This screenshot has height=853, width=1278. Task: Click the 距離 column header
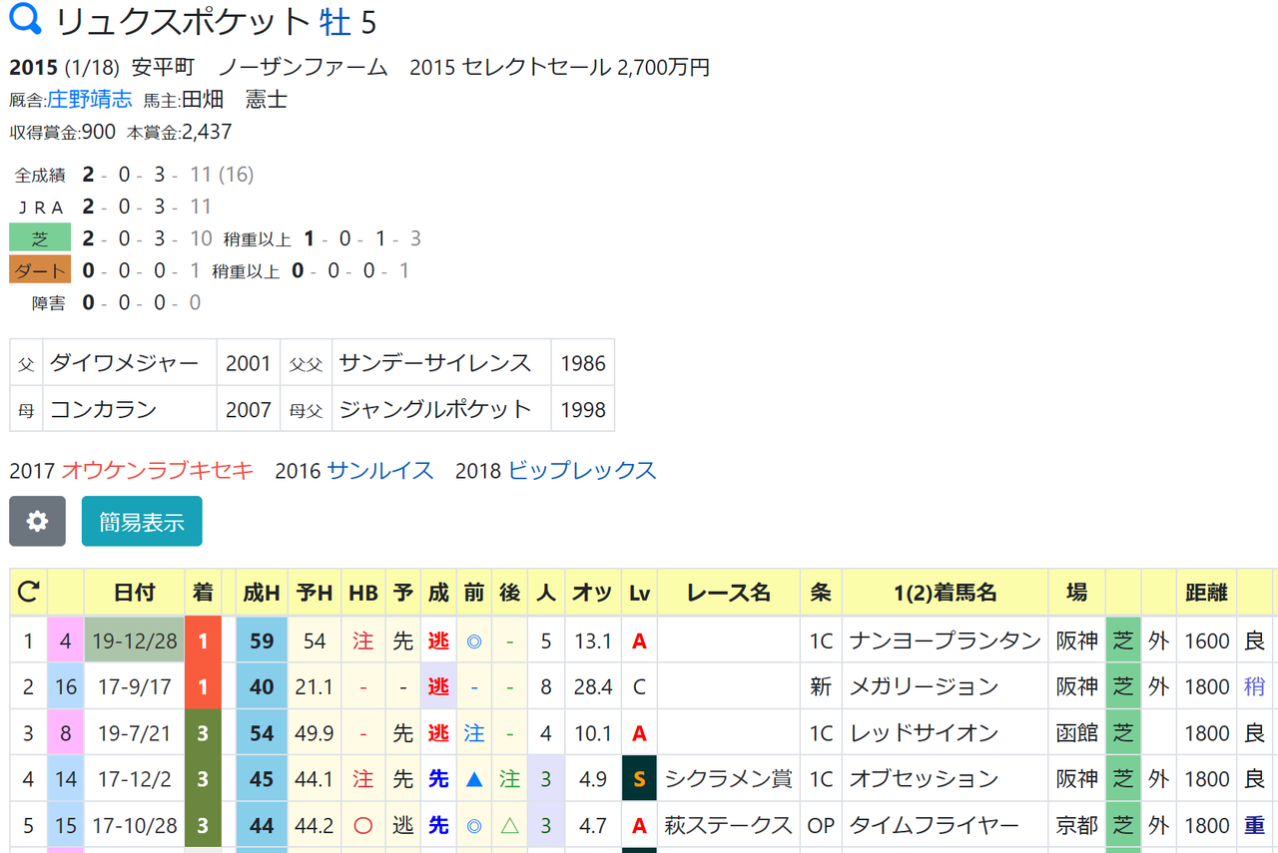click(x=1206, y=593)
